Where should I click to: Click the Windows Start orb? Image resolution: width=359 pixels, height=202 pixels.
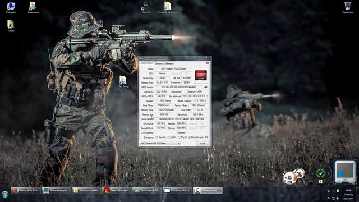(x=5, y=195)
